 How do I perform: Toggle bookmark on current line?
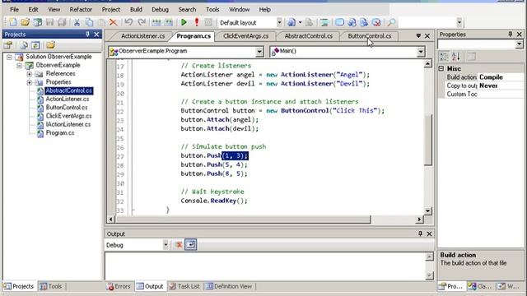point(339,22)
